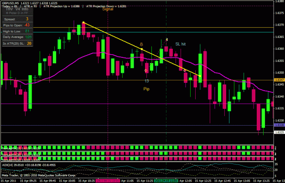The image size is (285, 183).
Task: Click the GBPUSD,M5 chart title quote
Action: click(30, 3)
